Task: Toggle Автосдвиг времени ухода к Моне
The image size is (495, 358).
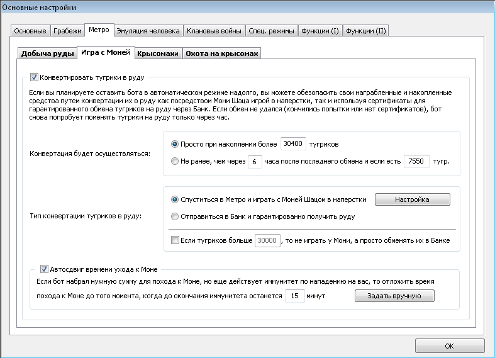Action: 44,269
